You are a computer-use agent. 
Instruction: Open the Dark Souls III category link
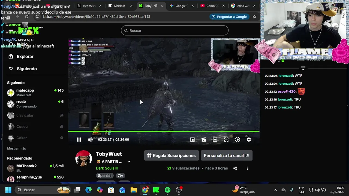pyautogui.click(x=107, y=168)
